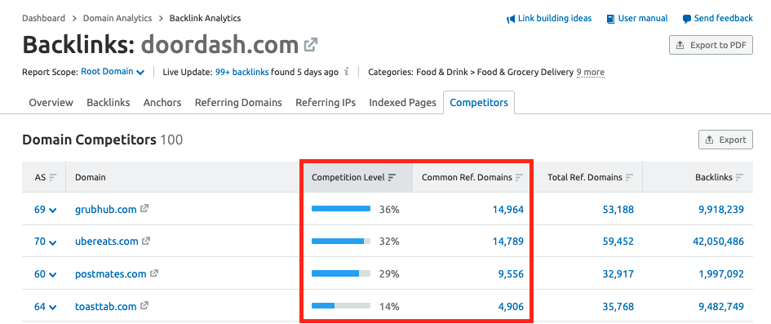Sort by the Backlinks column sort icon

pos(739,177)
